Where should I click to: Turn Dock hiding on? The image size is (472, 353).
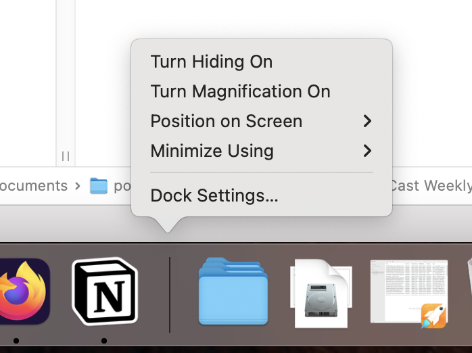[212, 62]
